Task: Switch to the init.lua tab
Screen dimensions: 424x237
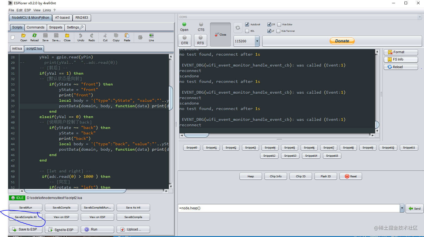Action: [17, 49]
